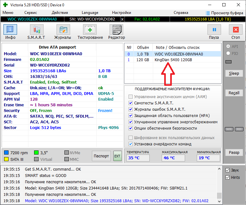Screen dimensions: 246x205
Task: Click the blue 7200 rpm color indicator
Action: 6,153
